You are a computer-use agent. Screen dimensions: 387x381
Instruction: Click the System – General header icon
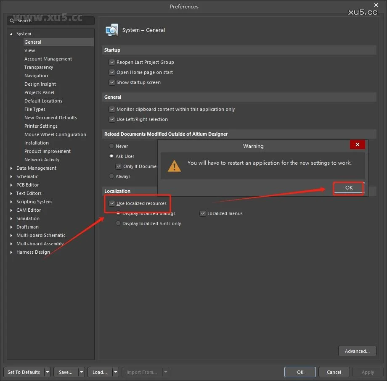pyautogui.click(x=112, y=30)
